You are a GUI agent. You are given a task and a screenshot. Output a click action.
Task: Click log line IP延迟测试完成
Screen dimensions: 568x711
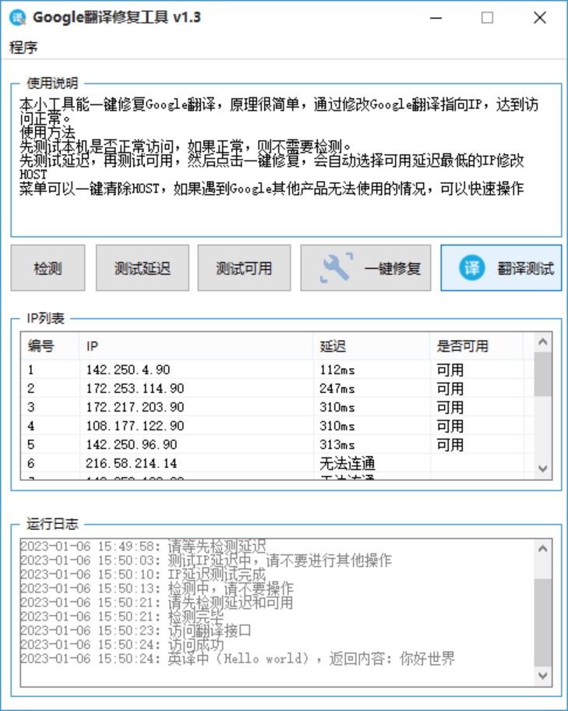[x=143, y=574]
